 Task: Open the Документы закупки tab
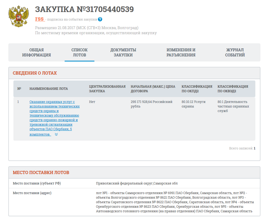click(123, 52)
